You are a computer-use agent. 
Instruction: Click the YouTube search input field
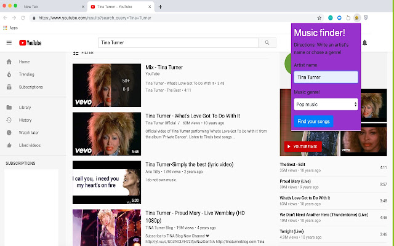click(178, 42)
